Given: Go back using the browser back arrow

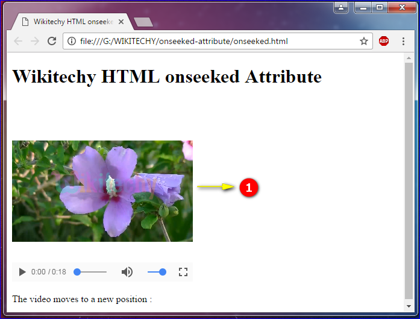Looking at the screenshot, I should [x=18, y=42].
